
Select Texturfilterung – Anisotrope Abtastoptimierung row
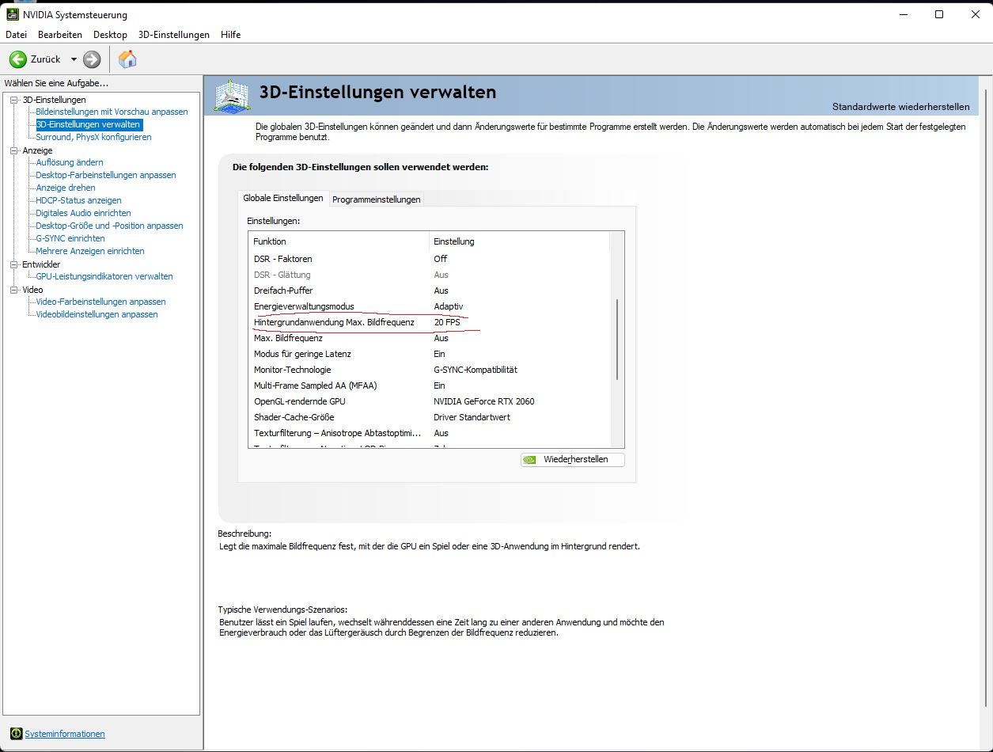click(430, 433)
